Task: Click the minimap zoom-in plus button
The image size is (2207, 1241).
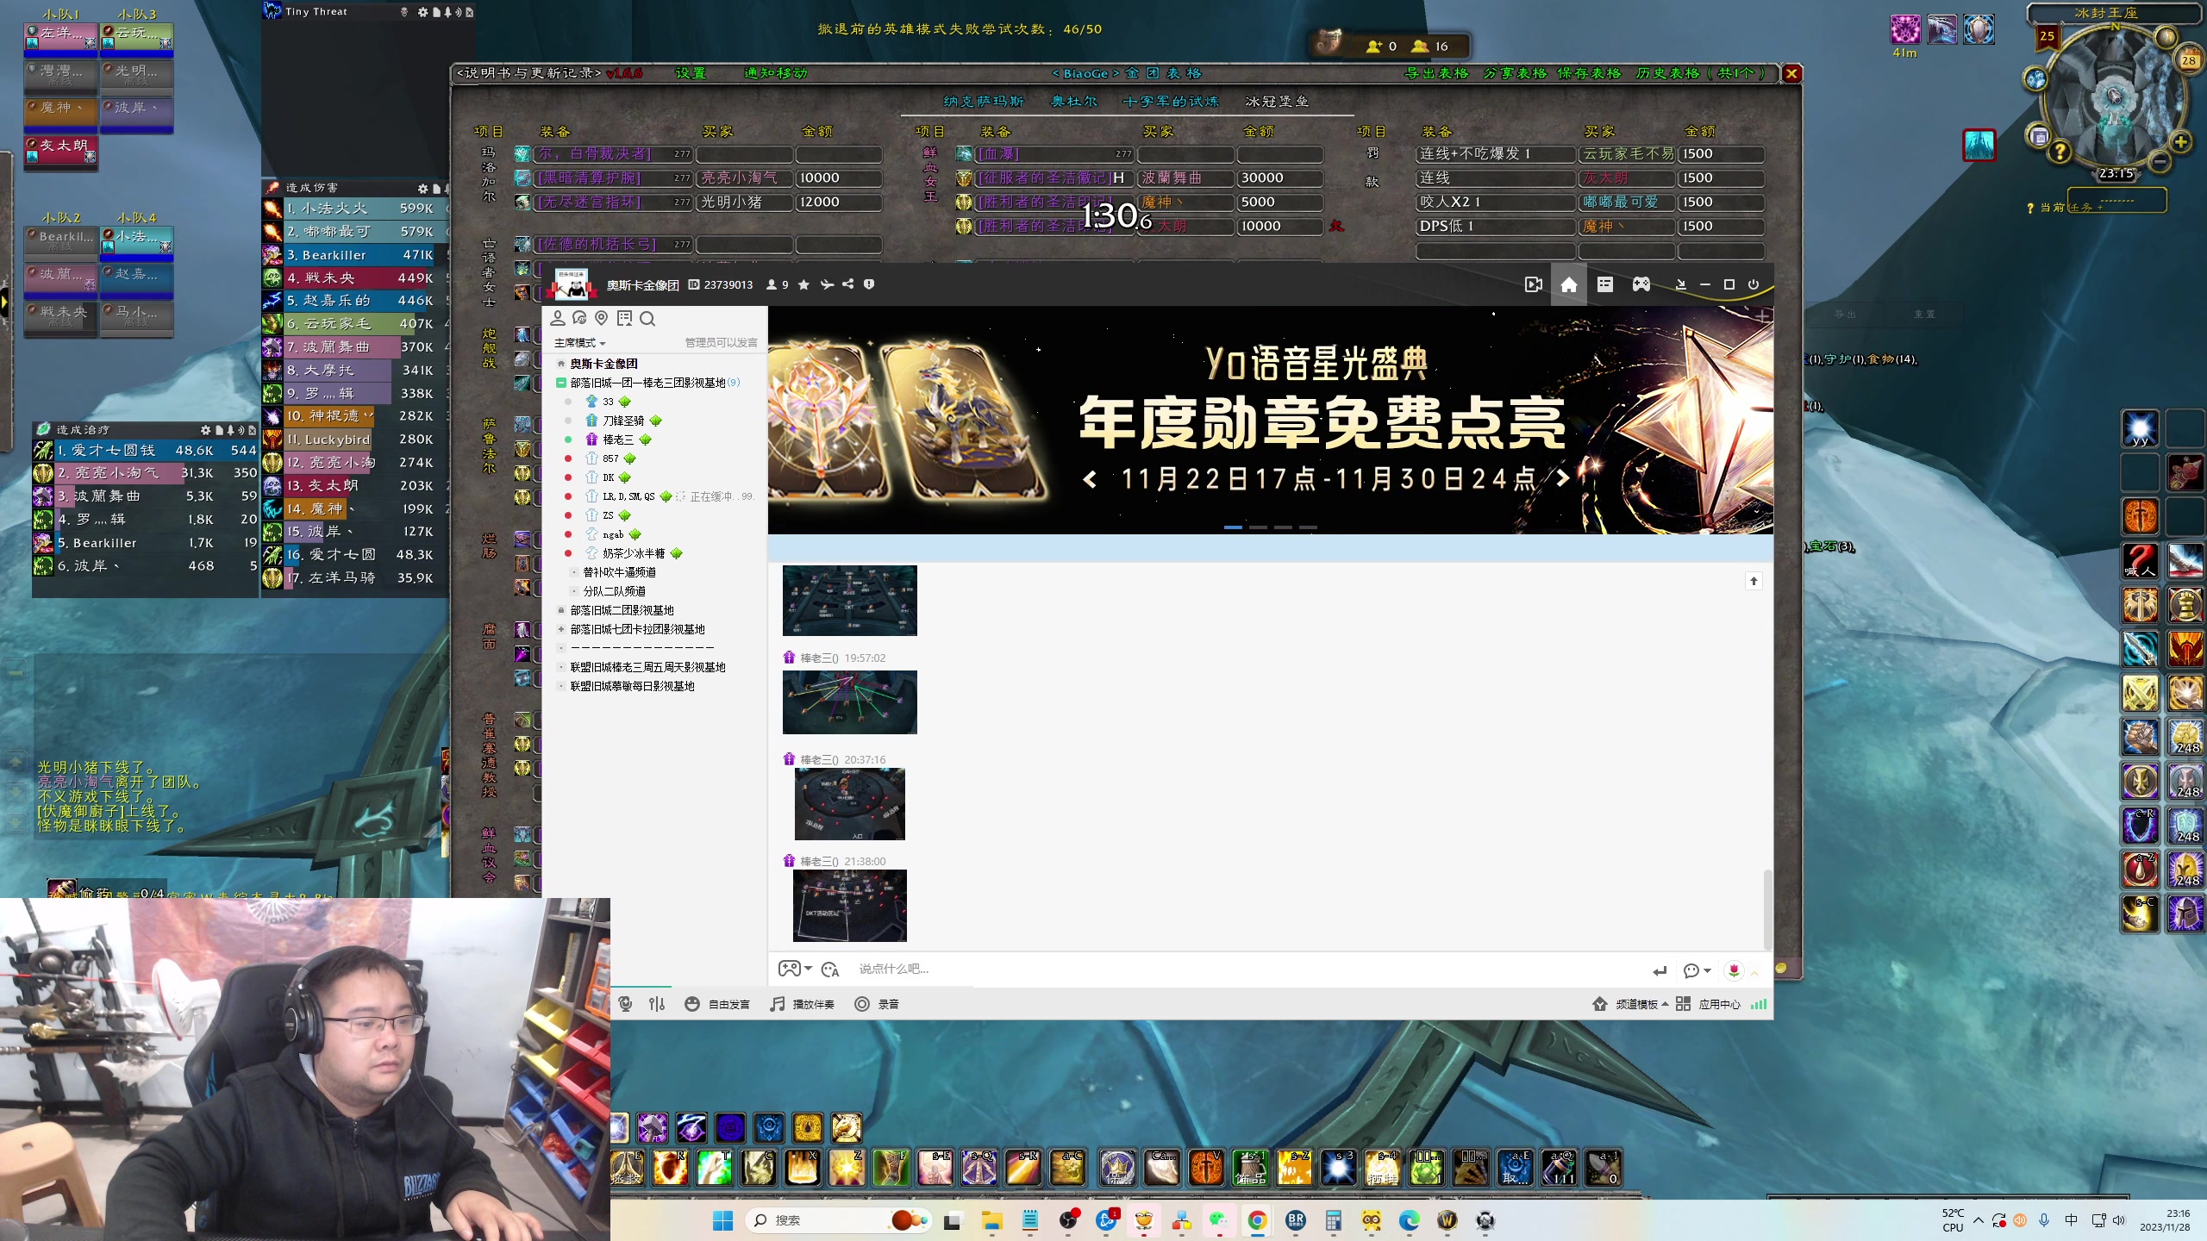Action: [x=2181, y=141]
